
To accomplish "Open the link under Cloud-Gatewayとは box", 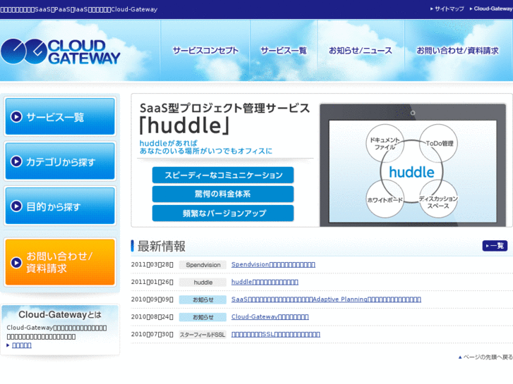I will pyautogui.click(x=22, y=345).
